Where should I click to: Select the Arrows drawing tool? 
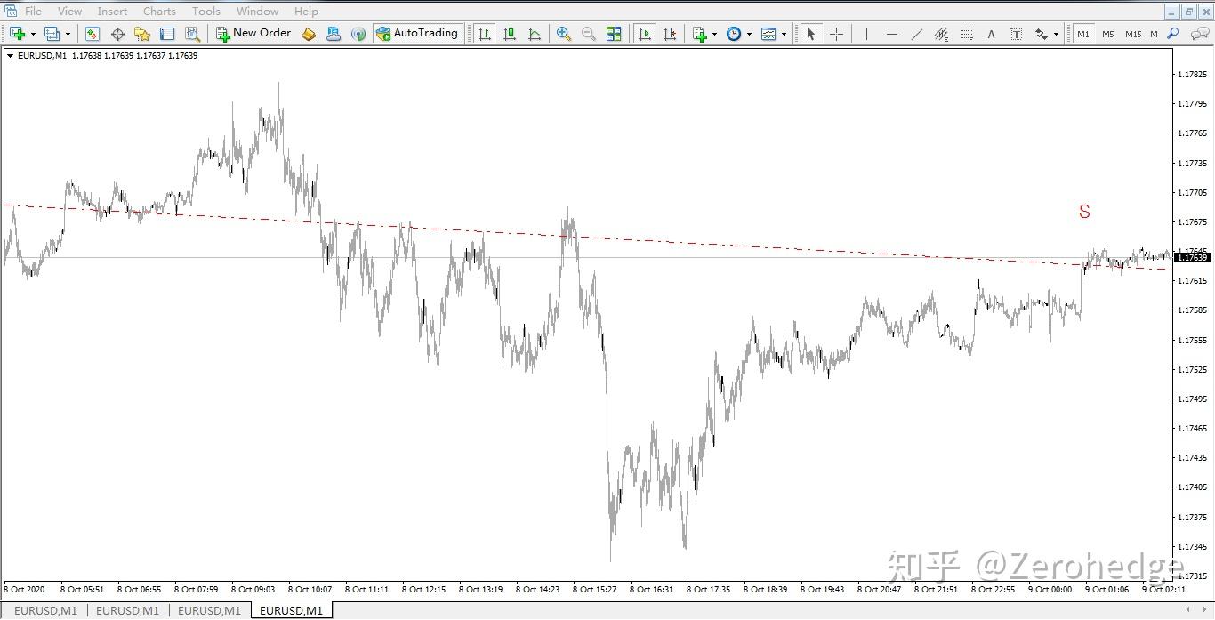click(x=1041, y=34)
